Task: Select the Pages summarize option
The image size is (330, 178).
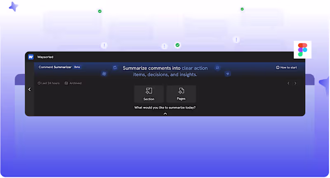Action: pyautogui.click(x=181, y=94)
